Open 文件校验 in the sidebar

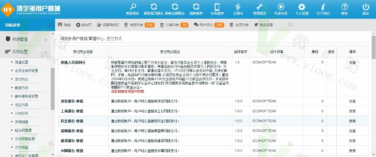(22, 147)
